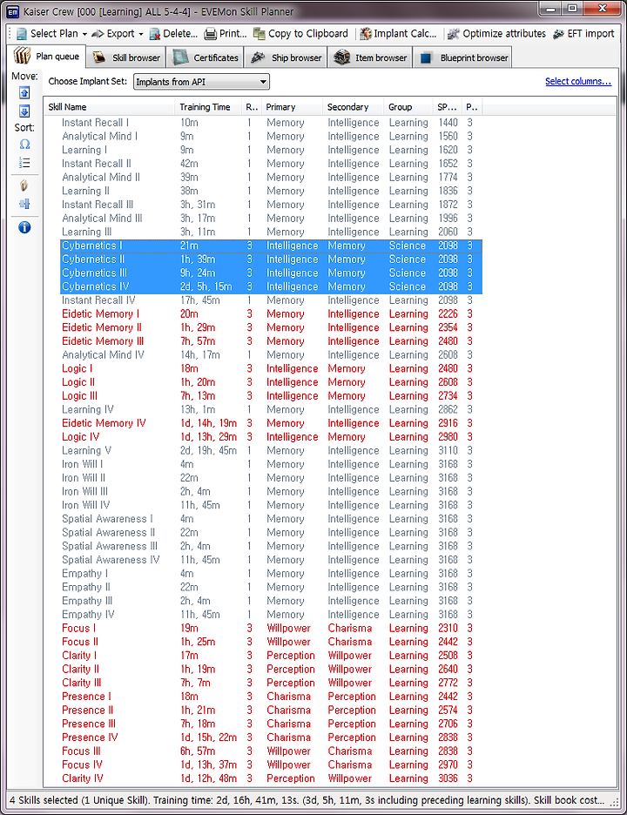627x815 pixels.
Task: Click the Secondary column header
Action: coord(353,107)
